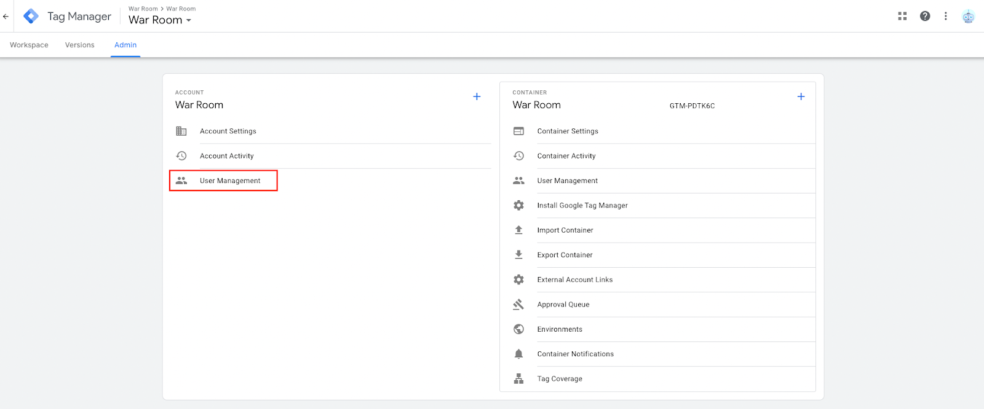Open the Help question mark icon

pyautogui.click(x=925, y=16)
